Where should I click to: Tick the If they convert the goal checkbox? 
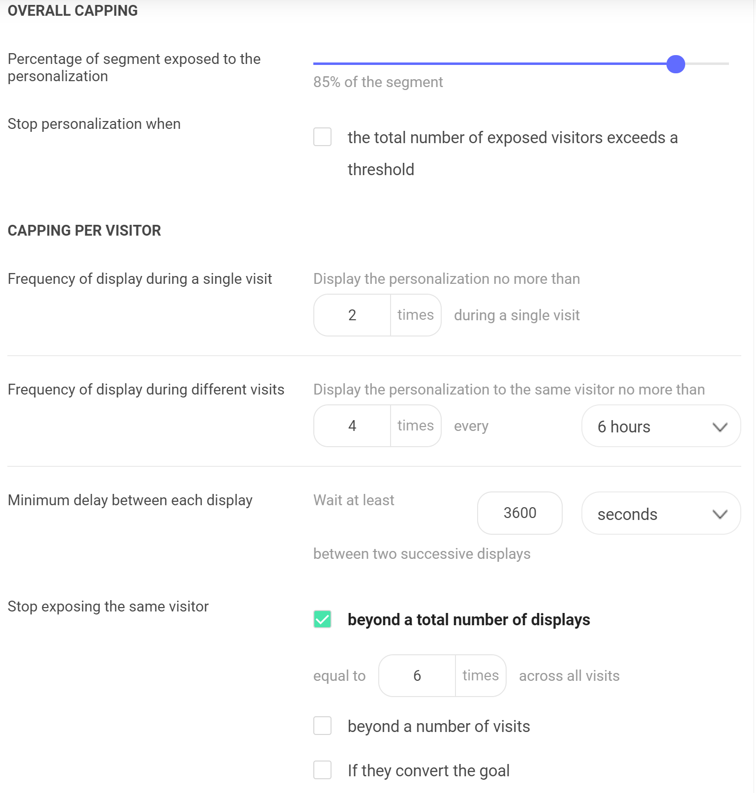(322, 770)
